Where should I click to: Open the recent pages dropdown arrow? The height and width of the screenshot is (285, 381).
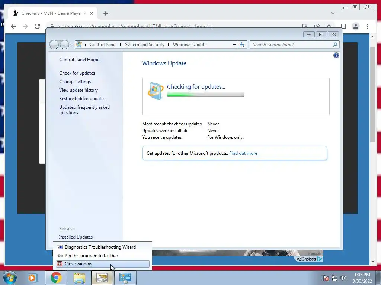tap(72, 45)
